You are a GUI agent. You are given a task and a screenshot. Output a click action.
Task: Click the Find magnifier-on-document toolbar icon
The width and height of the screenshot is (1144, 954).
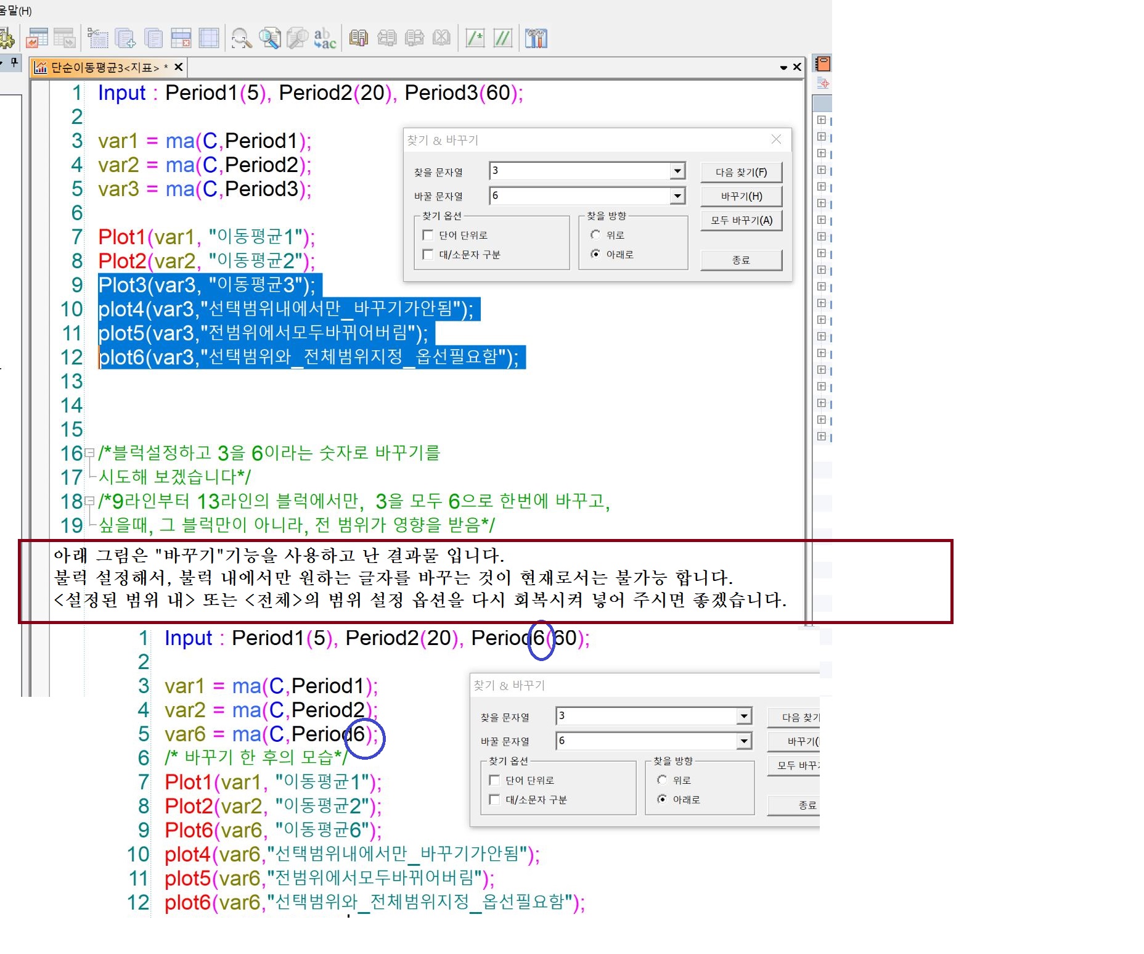point(269,38)
